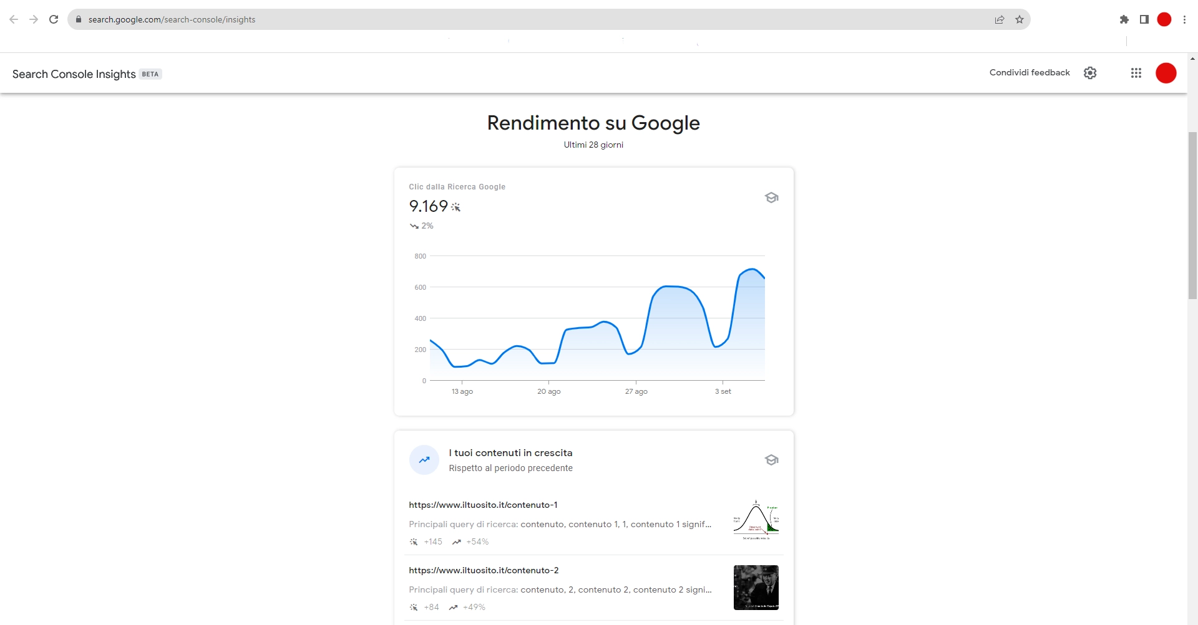Click the Rendimento su Google heading
Image resolution: width=1198 pixels, height=625 pixels.
click(593, 123)
